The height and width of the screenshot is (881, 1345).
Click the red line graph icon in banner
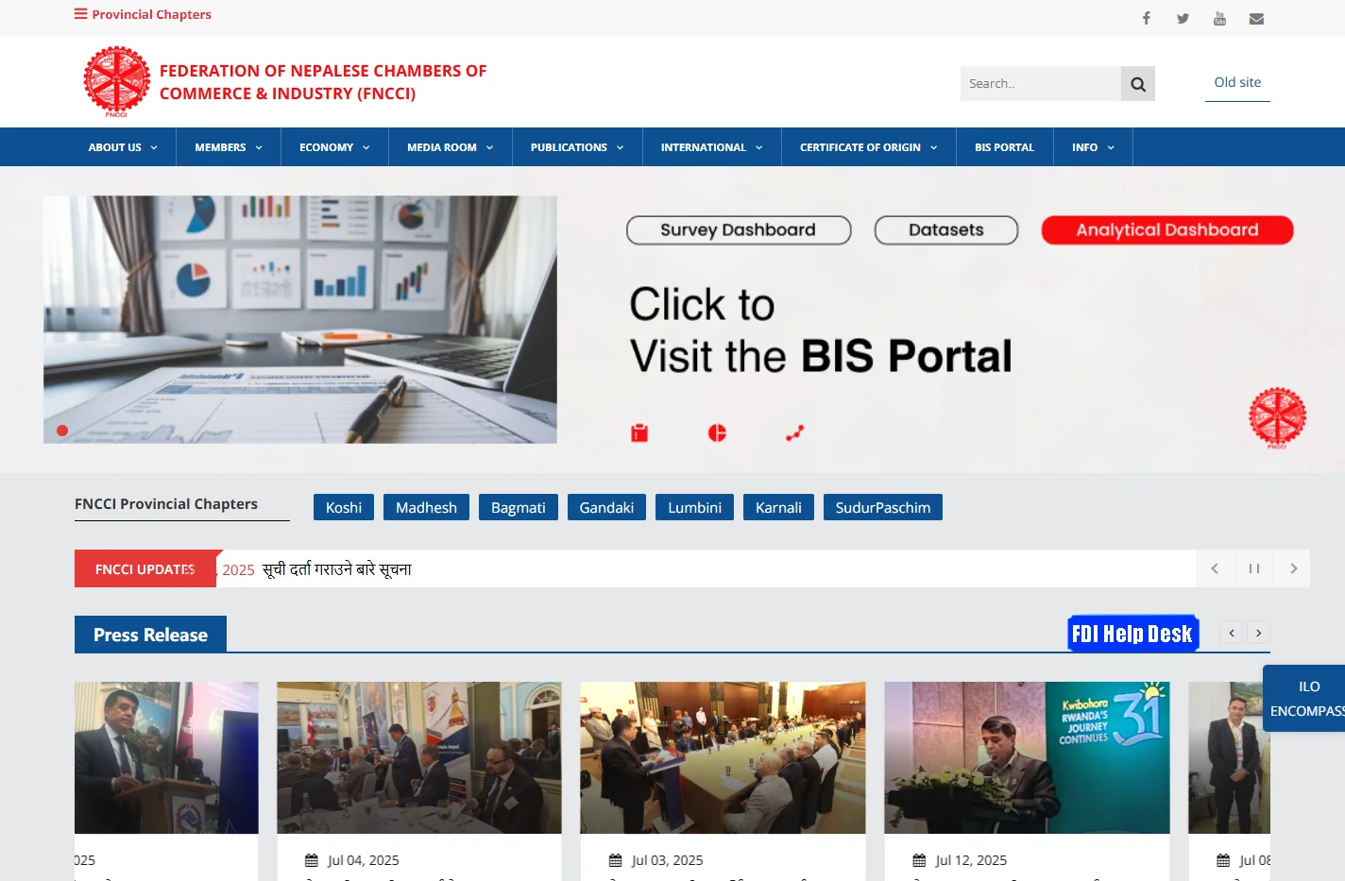(x=794, y=432)
